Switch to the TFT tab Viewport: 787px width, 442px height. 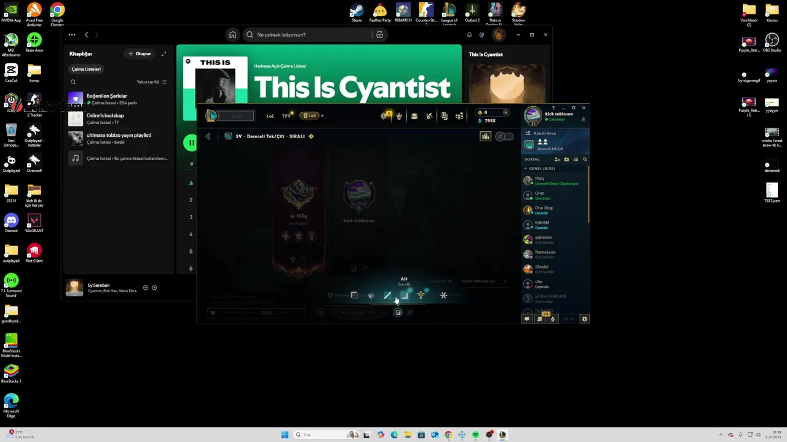point(287,115)
